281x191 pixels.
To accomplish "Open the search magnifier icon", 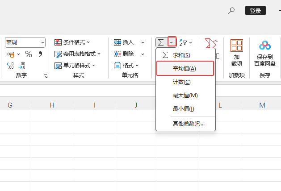I will click(231, 11).
